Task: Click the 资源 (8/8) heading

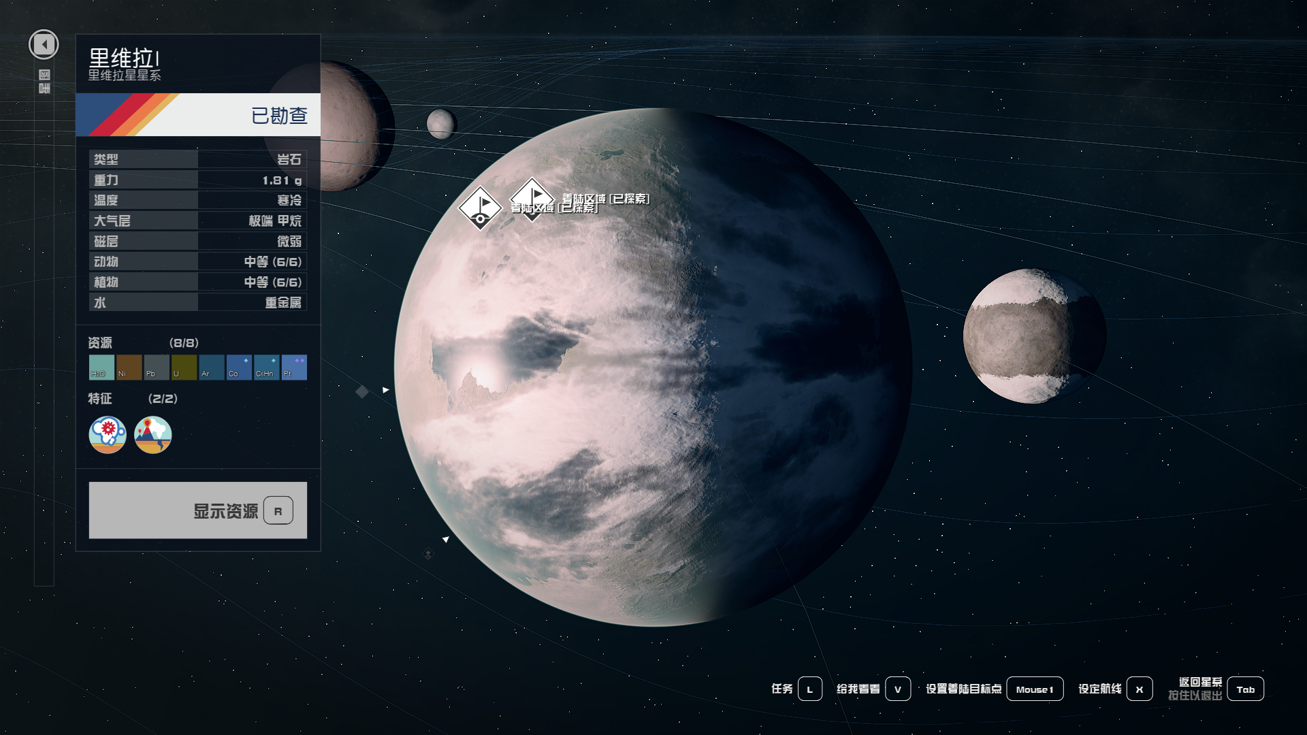Action: coord(143,342)
